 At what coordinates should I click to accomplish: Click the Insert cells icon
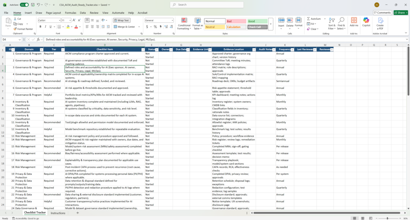[x=281, y=20]
